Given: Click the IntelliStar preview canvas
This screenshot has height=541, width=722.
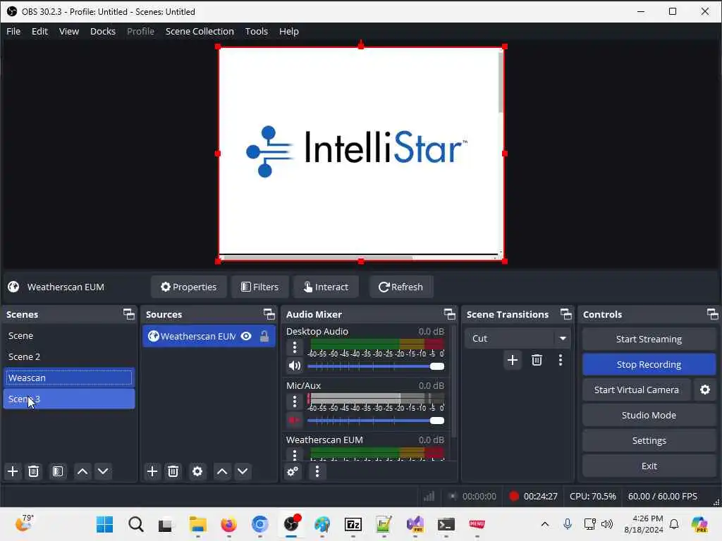Looking at the screenshot, I should 361,154.
